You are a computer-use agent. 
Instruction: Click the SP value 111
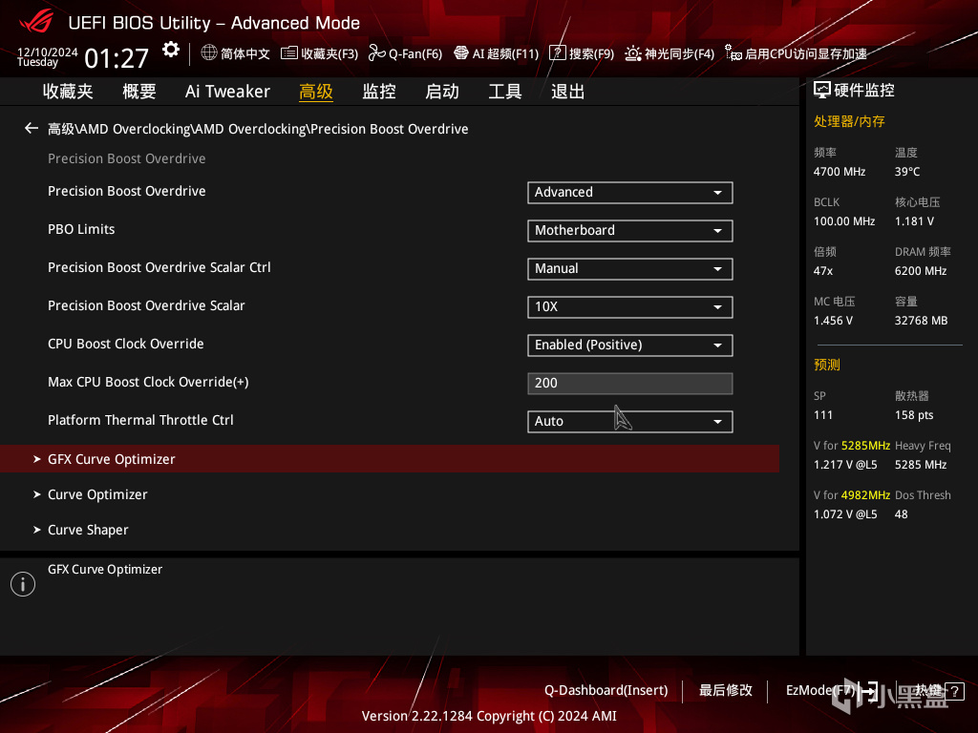click(823, 415)
